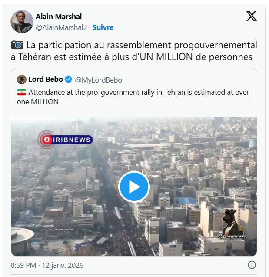Open the Lord Bebo display name
The width and height of the screenshot is (269, 277).
coord(46,80)
